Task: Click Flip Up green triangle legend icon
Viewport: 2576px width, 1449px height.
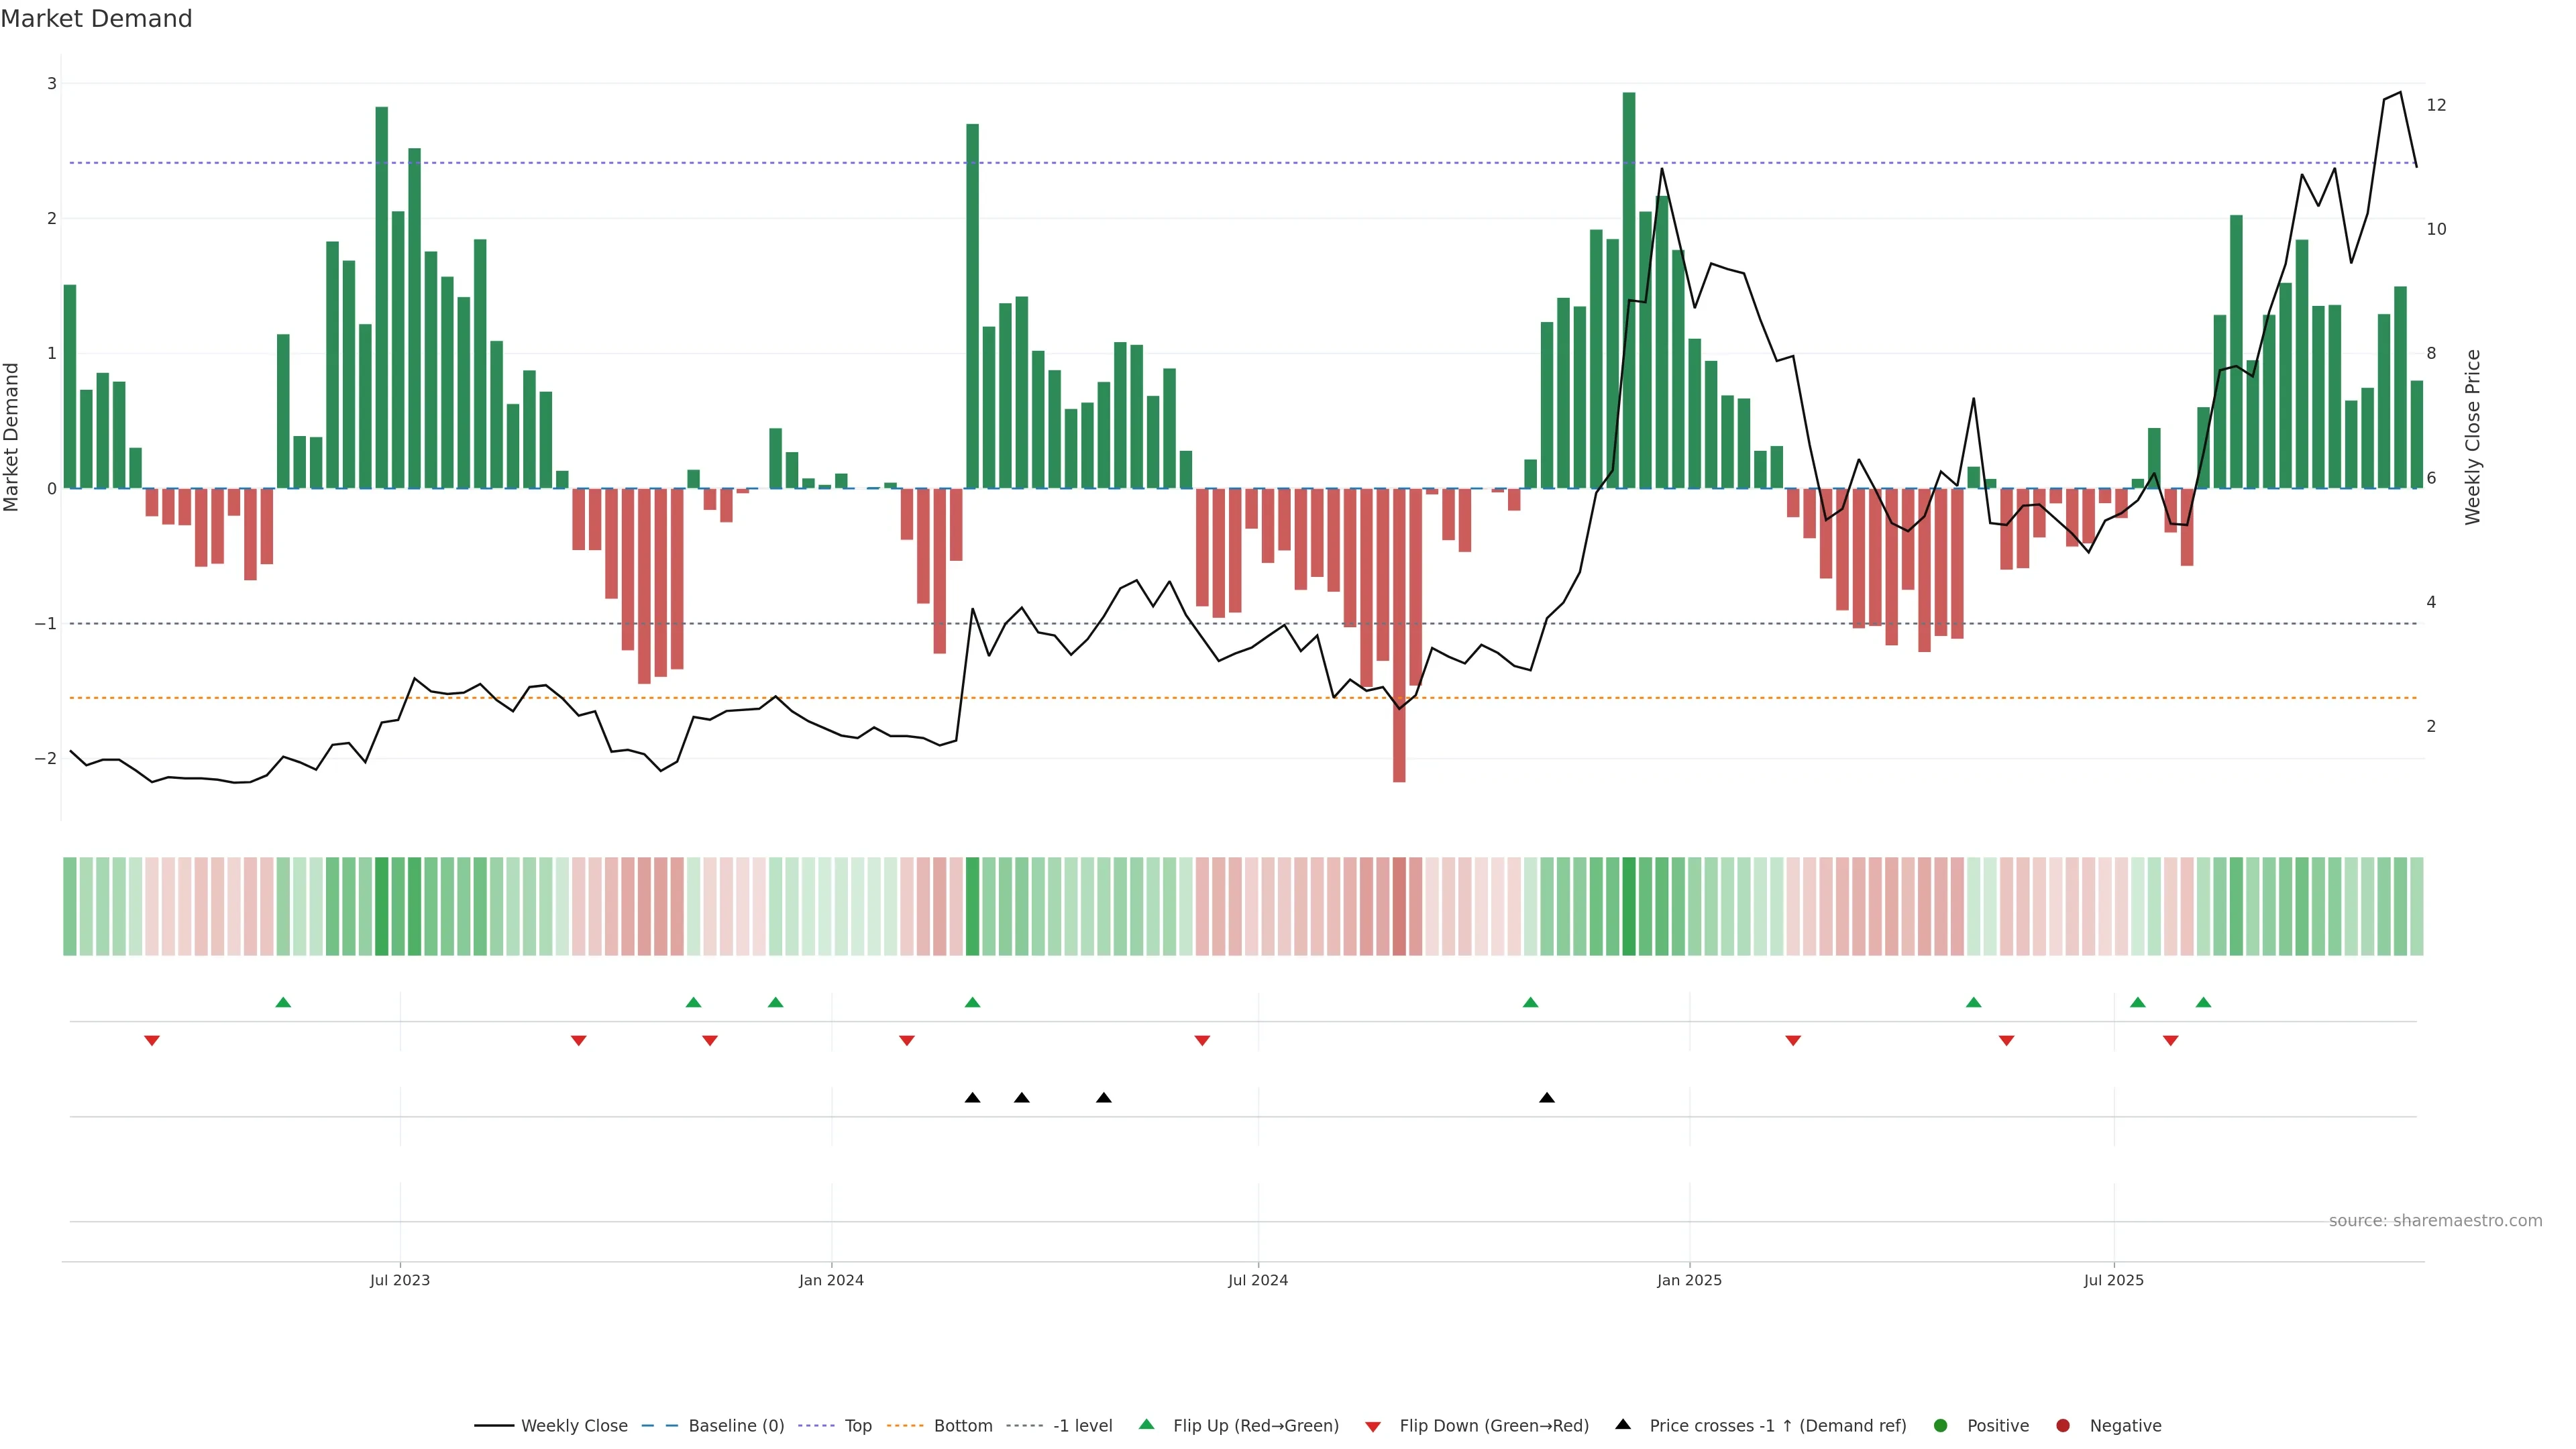Action: [x=1147, y=1425]
